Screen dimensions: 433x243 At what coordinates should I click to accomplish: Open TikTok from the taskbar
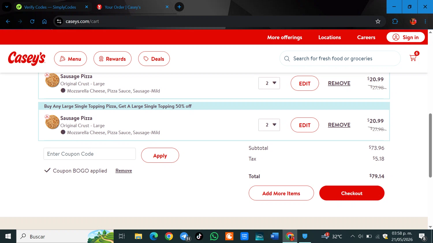coord(199,236)
